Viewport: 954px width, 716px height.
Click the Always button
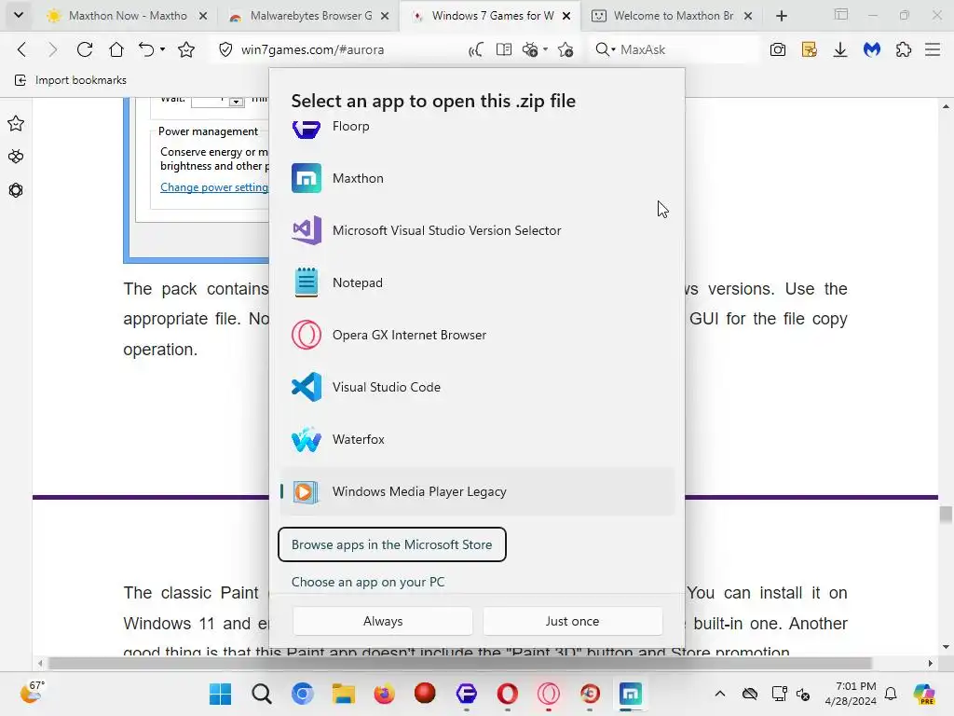point(383,621)
